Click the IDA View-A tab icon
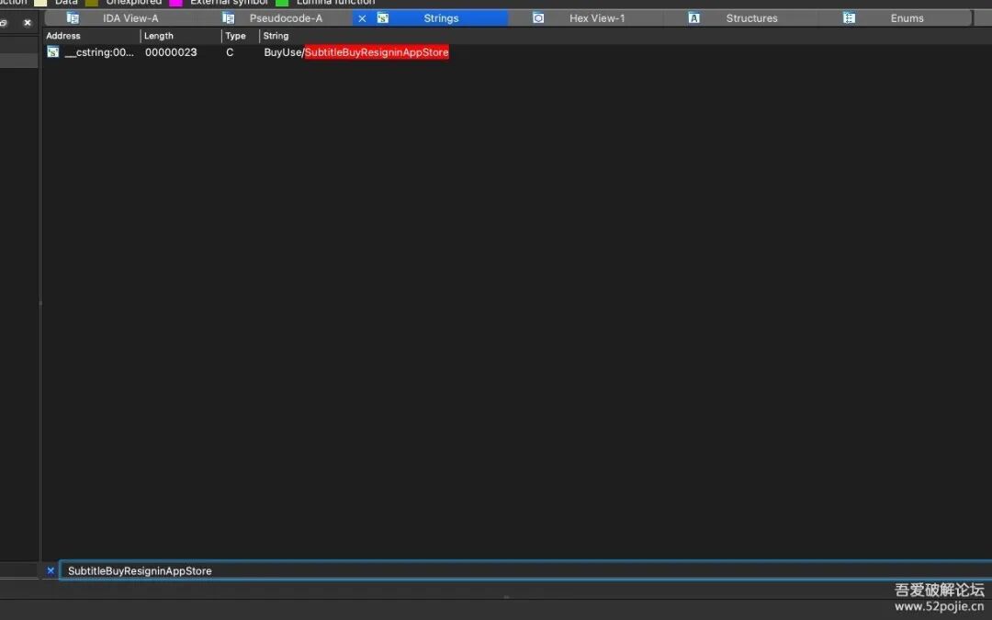Image resolution: width=992 pixels, height=620 pixels. click(73, 17)
